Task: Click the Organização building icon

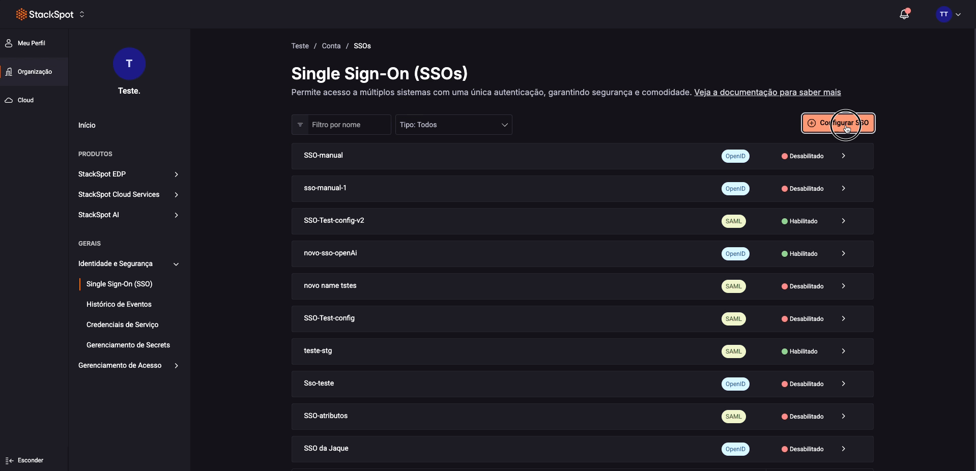Action: click(x=9, y=71)
